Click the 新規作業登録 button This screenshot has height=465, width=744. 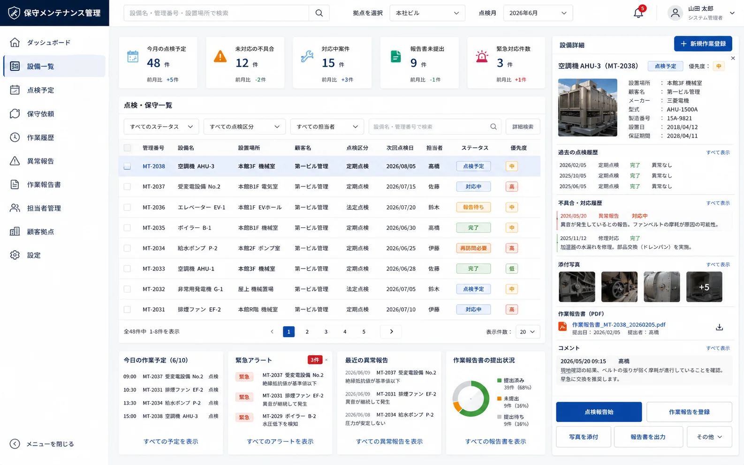tap(703, 44)
